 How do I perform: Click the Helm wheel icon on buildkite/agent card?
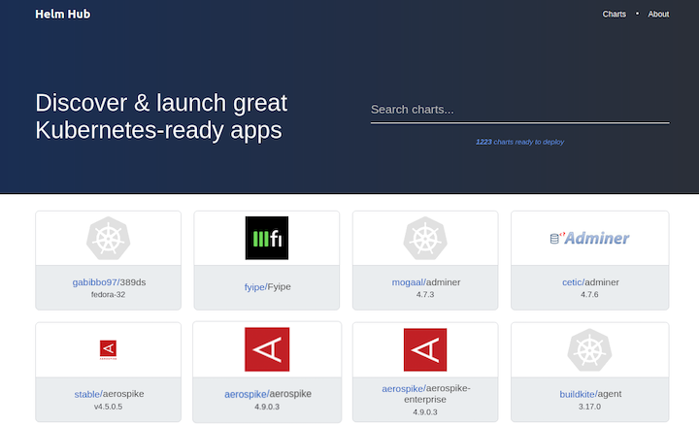tap(589, 350)
